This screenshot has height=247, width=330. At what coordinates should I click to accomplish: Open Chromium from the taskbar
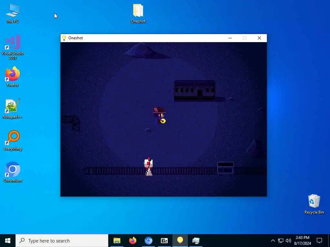(148, 241)
